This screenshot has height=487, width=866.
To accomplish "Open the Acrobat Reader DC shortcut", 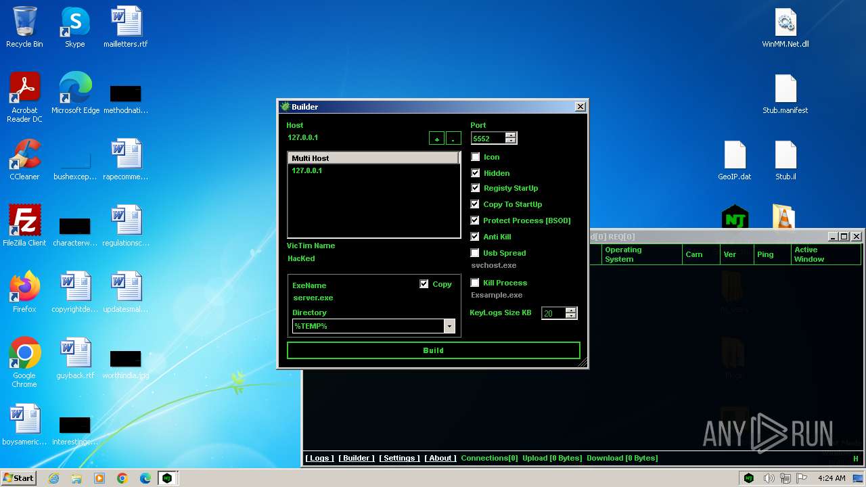I will 24,97.
